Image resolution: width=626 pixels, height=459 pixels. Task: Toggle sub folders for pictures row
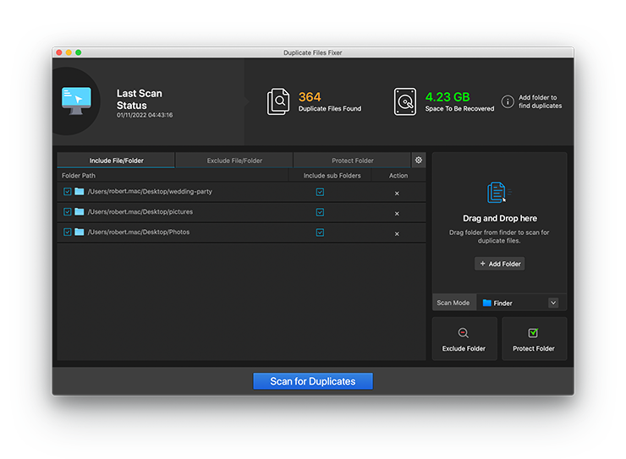[x=320, y=212]
